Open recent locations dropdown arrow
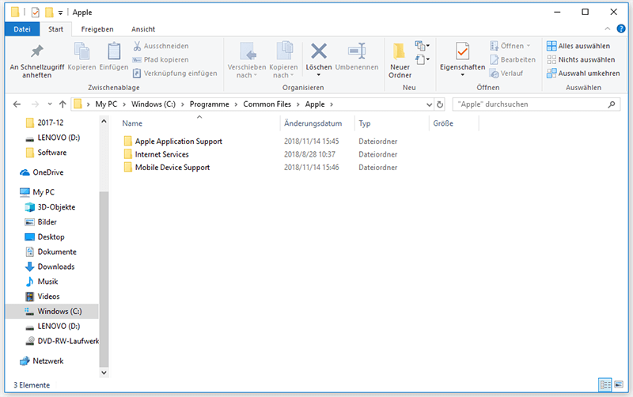This screenshot has width=633, height=397. [x=50, y=104]
